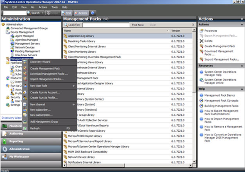Choose Download Management Packs in context menu

point(50,74)
